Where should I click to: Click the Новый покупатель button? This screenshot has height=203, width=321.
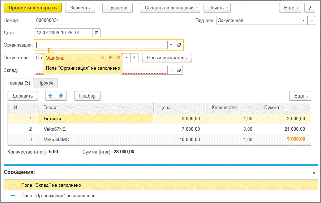point(167,58)
